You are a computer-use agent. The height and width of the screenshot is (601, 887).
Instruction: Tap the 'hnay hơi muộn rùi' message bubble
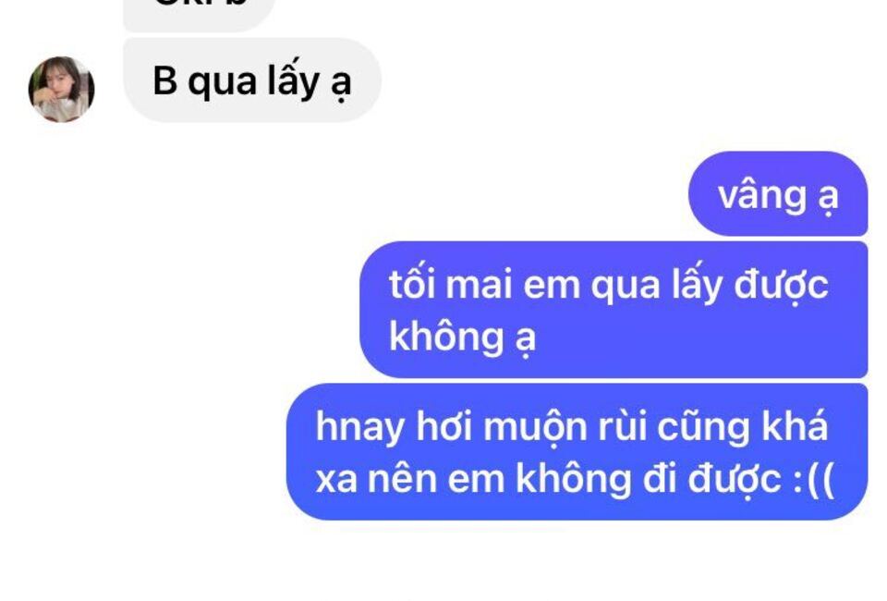click(577, 451)
